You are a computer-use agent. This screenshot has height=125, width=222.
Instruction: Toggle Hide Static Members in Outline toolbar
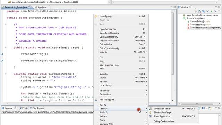[x=207, y=11]
